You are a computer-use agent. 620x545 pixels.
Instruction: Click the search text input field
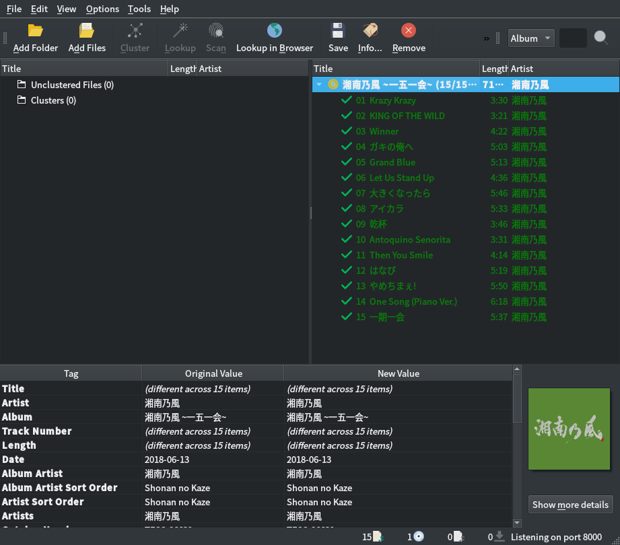pos(573,38)
